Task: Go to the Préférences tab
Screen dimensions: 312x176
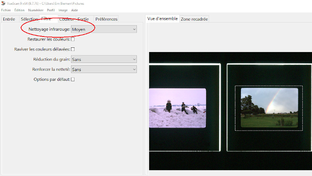Action: click(x=106, y=19)
